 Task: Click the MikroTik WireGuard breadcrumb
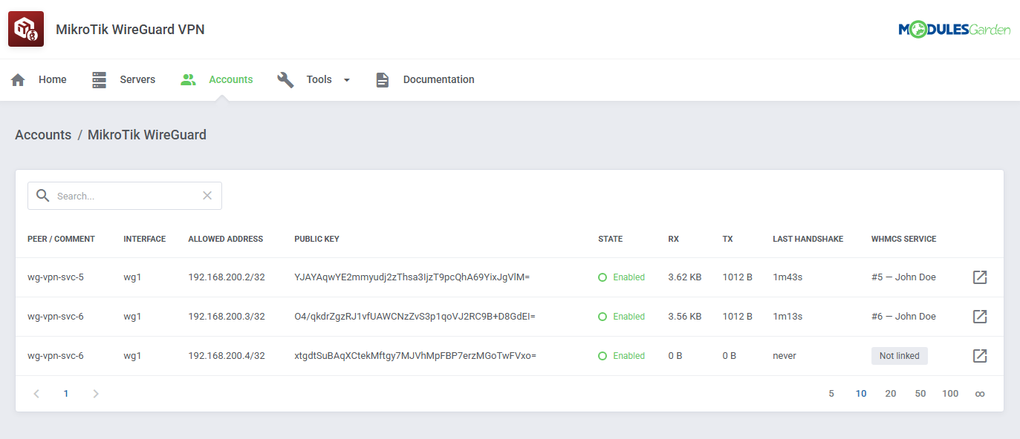coord(147,135)
